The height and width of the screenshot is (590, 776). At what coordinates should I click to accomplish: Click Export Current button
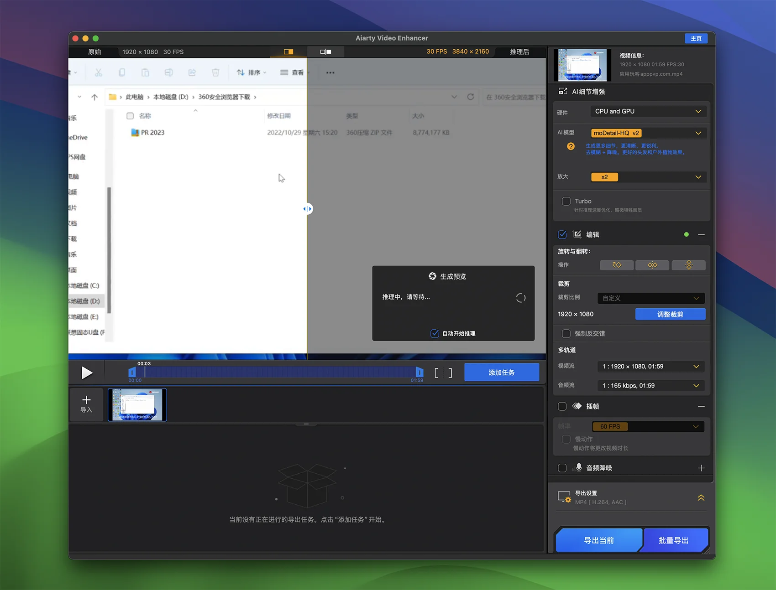click(599, 540)
